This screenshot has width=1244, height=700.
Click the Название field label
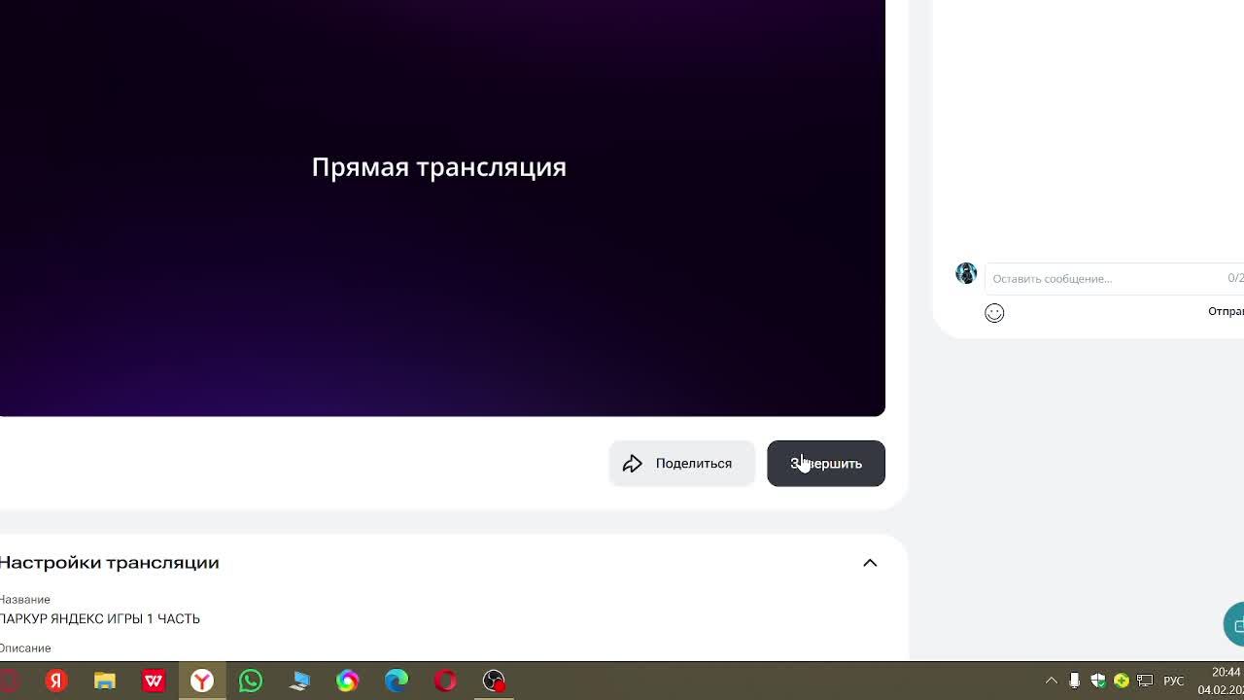pyautogui.click(x=25, y=599)
